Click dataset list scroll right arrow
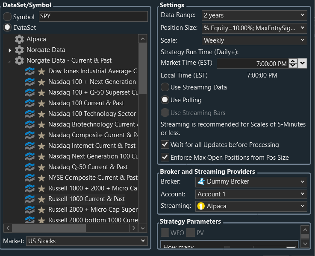 coord(134,228)
